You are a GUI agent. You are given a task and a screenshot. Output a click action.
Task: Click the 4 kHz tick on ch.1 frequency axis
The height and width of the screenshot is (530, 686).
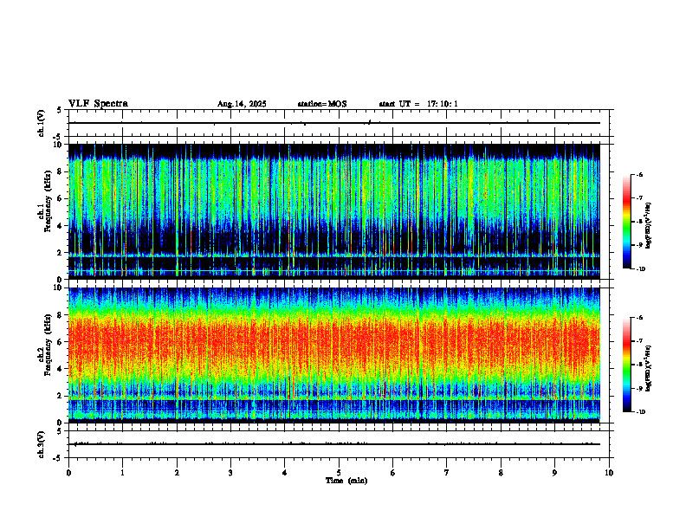pyautogui.click(x=61, y=226)
